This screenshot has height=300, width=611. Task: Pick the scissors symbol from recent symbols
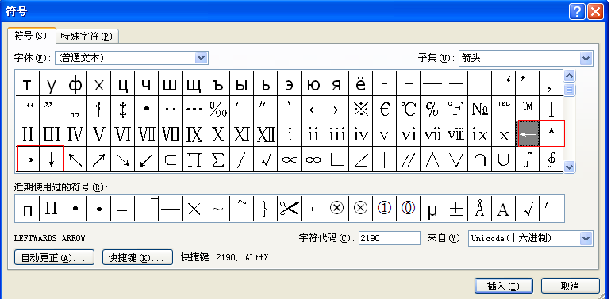[289, 209]
